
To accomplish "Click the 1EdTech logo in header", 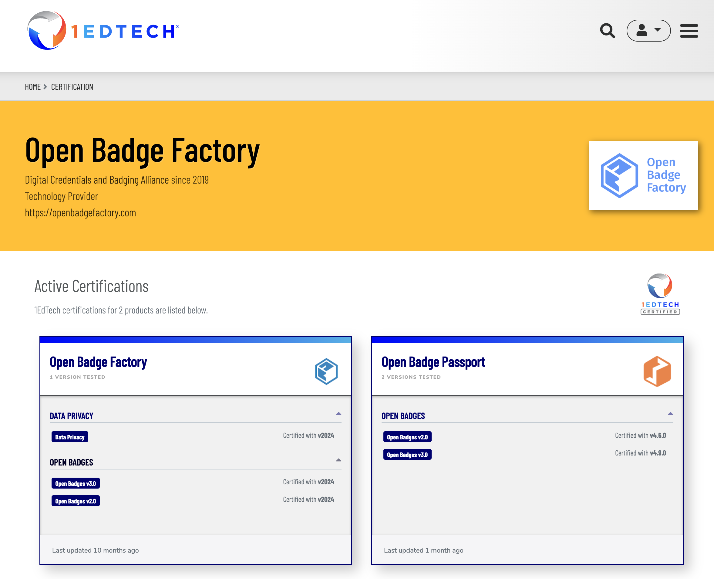I will click(103, 31).
